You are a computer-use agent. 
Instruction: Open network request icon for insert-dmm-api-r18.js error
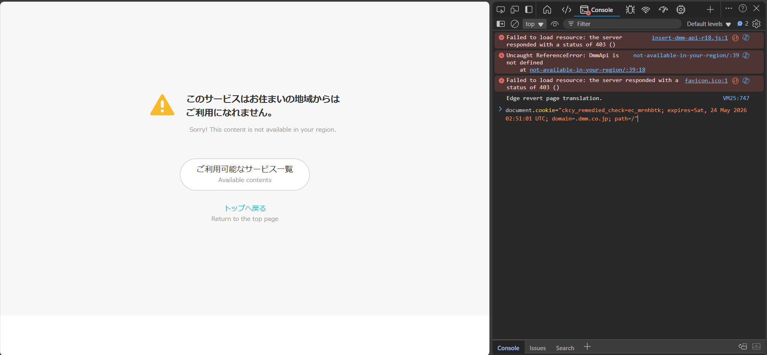pyautogui.click(x=735, y=38)
